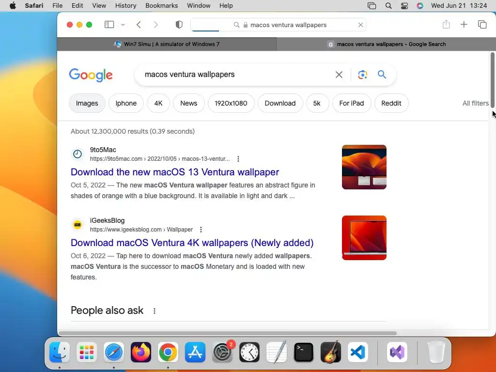This screenshot has width=496, height=372.
Task: Open the 9to5Mac result options menu
Action: coord(238,159)
